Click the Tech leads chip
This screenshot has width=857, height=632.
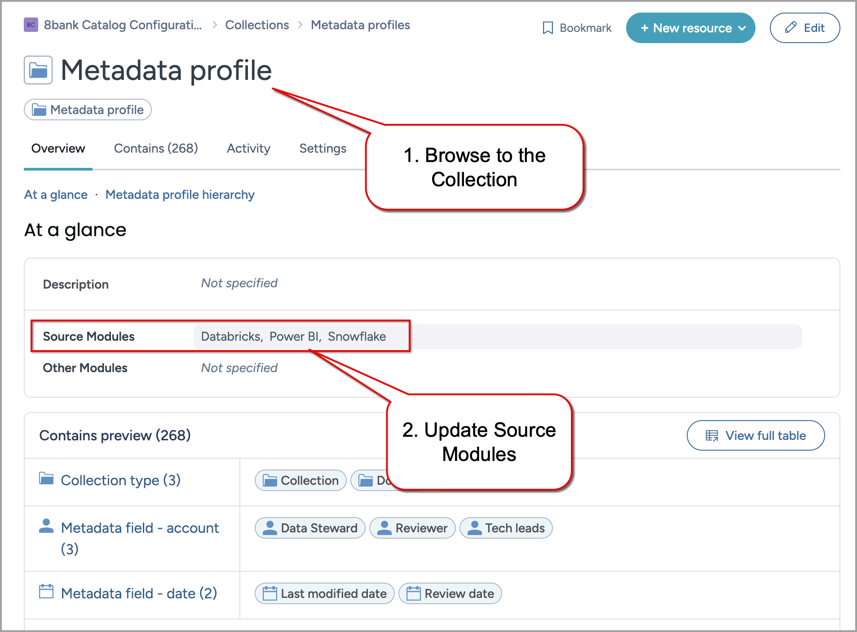[506, 528]
